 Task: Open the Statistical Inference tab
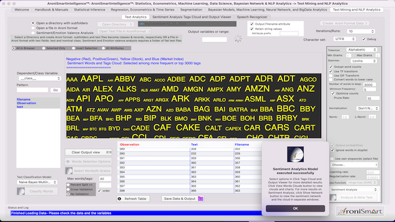pos(89,10)
